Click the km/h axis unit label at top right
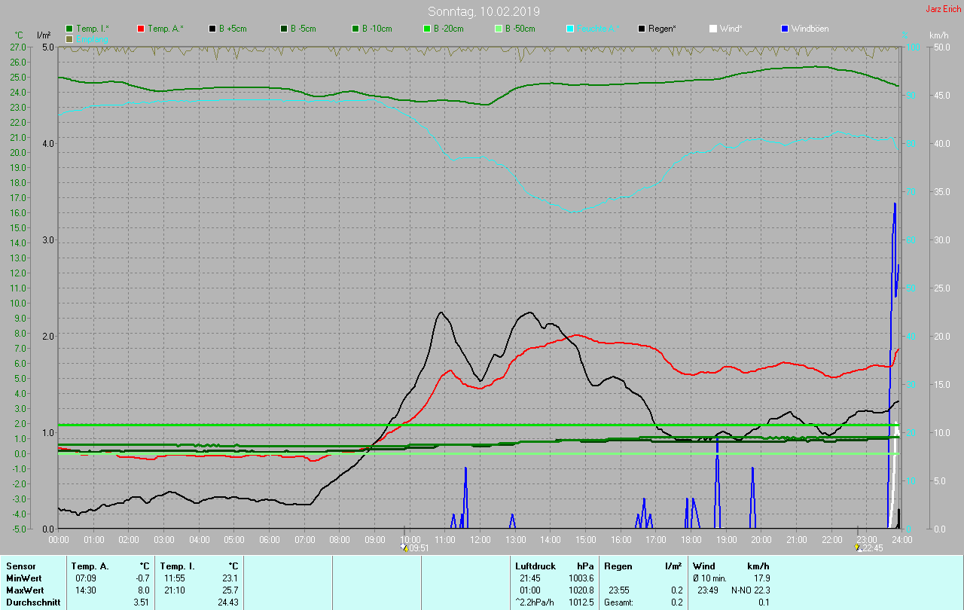 click(x=938, y=35)
